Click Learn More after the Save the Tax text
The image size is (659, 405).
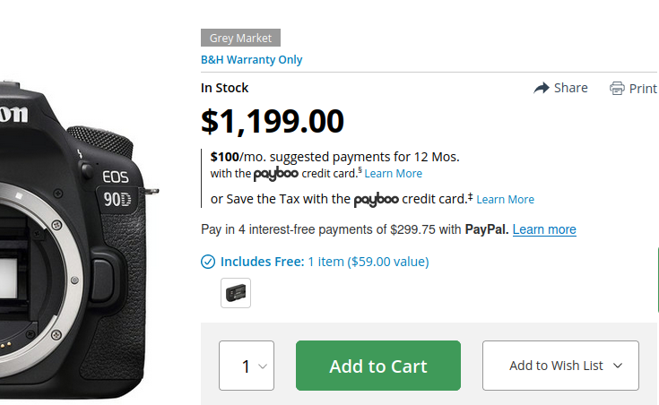505,199
